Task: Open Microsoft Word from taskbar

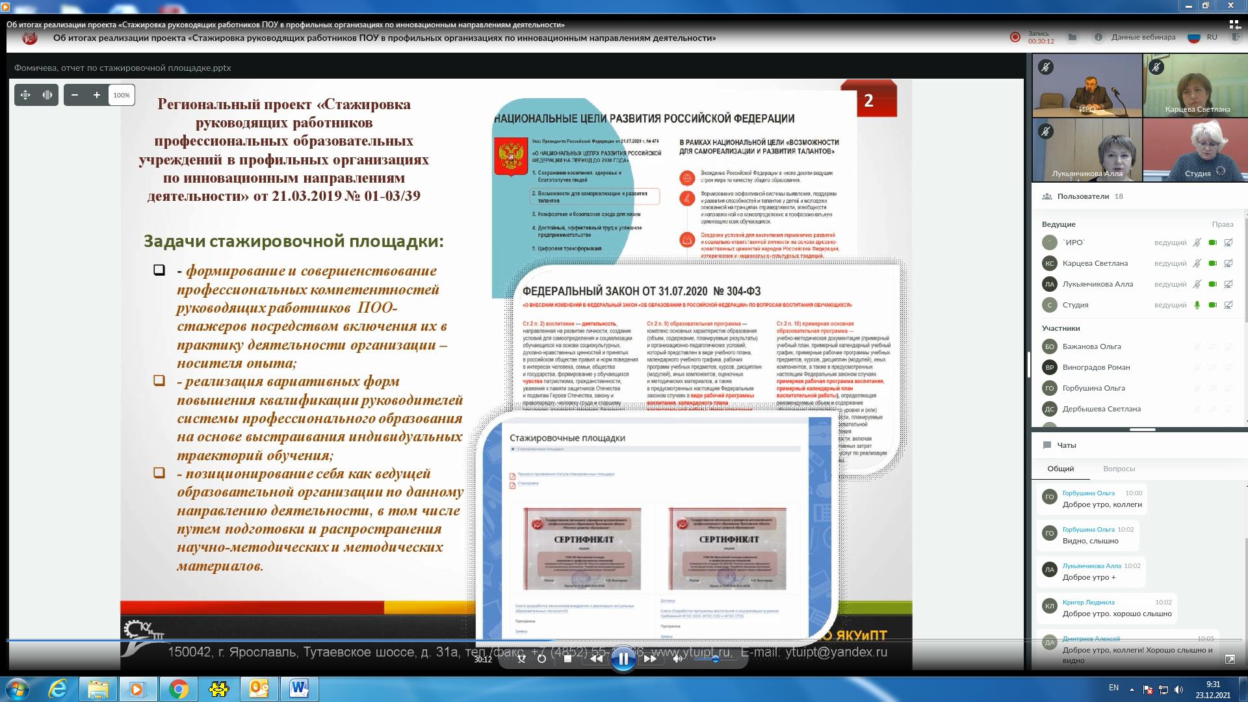Action: 299,689
